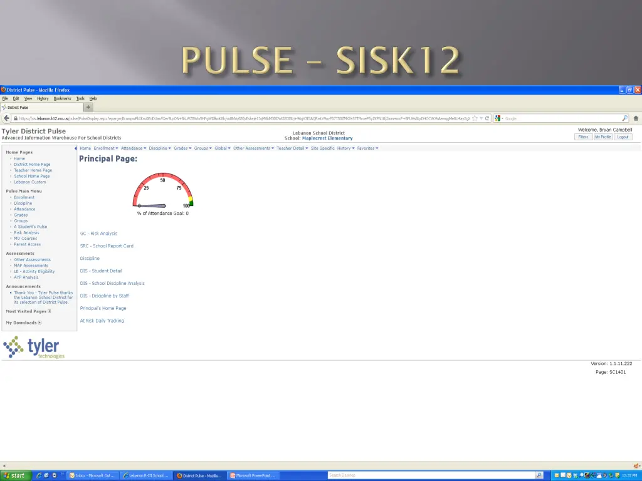Click the Logout button
This screenshot has height=481, width=642.
623,137
